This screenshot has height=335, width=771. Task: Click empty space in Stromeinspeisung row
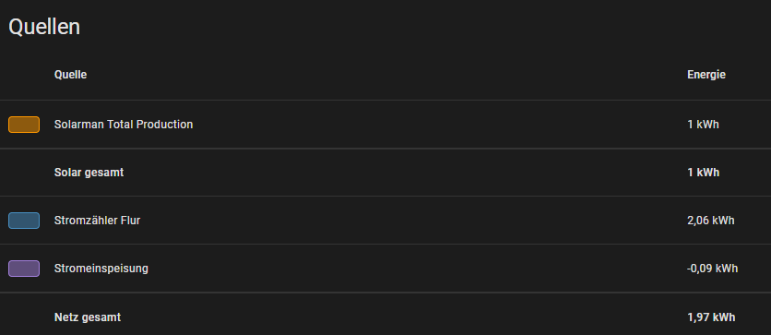(x=413, y=269)
